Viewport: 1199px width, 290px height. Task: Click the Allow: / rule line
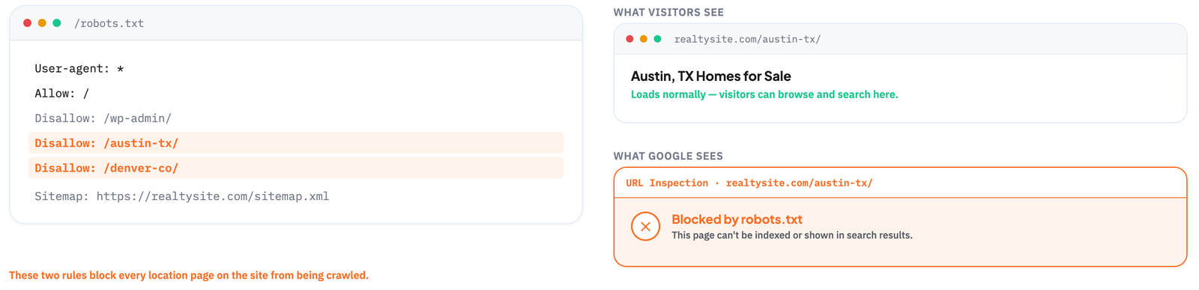(x=61, y=94)
